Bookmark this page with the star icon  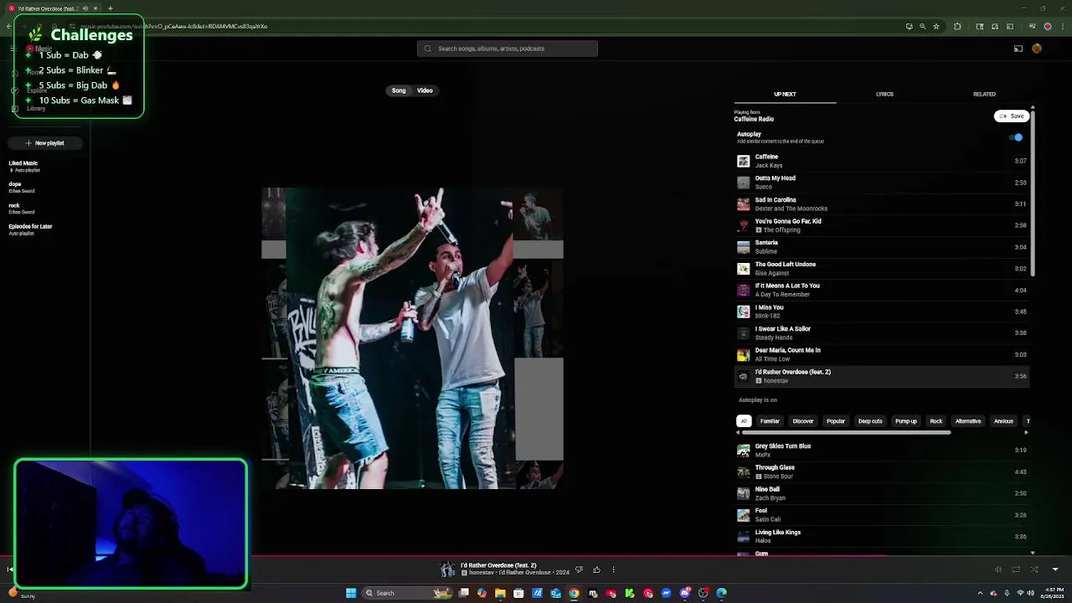tap(936, 26)
